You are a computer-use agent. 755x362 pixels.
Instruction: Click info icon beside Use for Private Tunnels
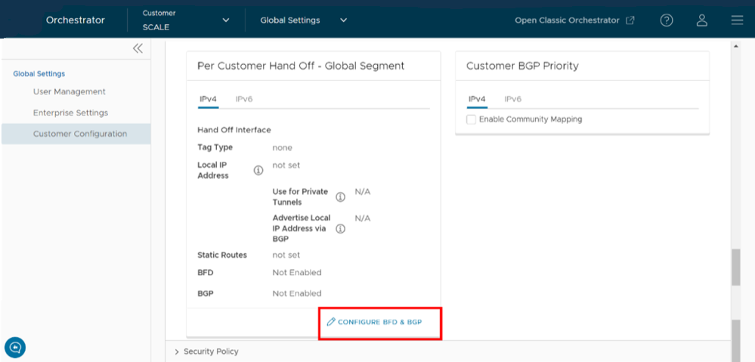click(340, 197)
